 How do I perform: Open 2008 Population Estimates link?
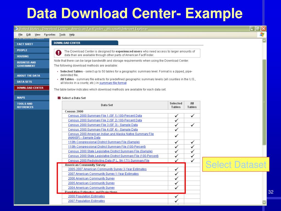click(x=86, y=196)
